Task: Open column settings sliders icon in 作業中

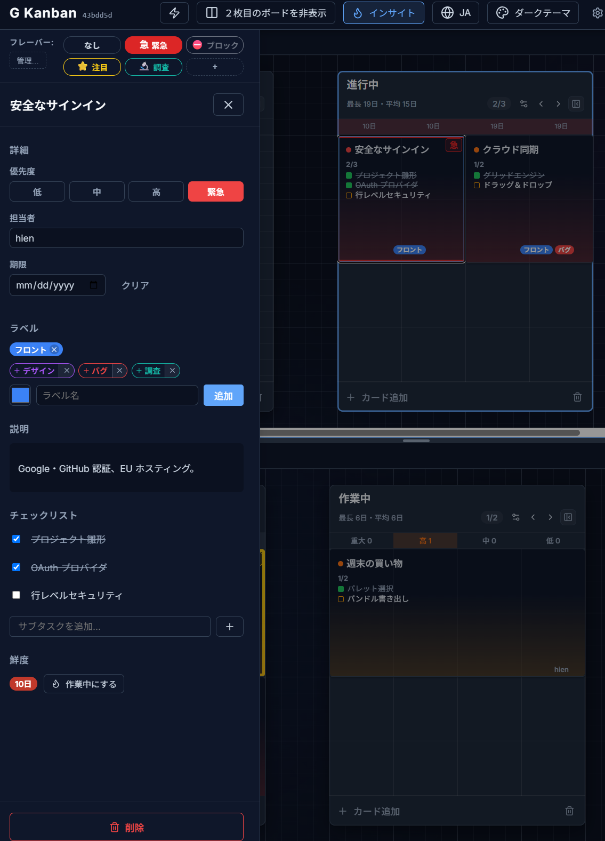Action: (515, 517)
